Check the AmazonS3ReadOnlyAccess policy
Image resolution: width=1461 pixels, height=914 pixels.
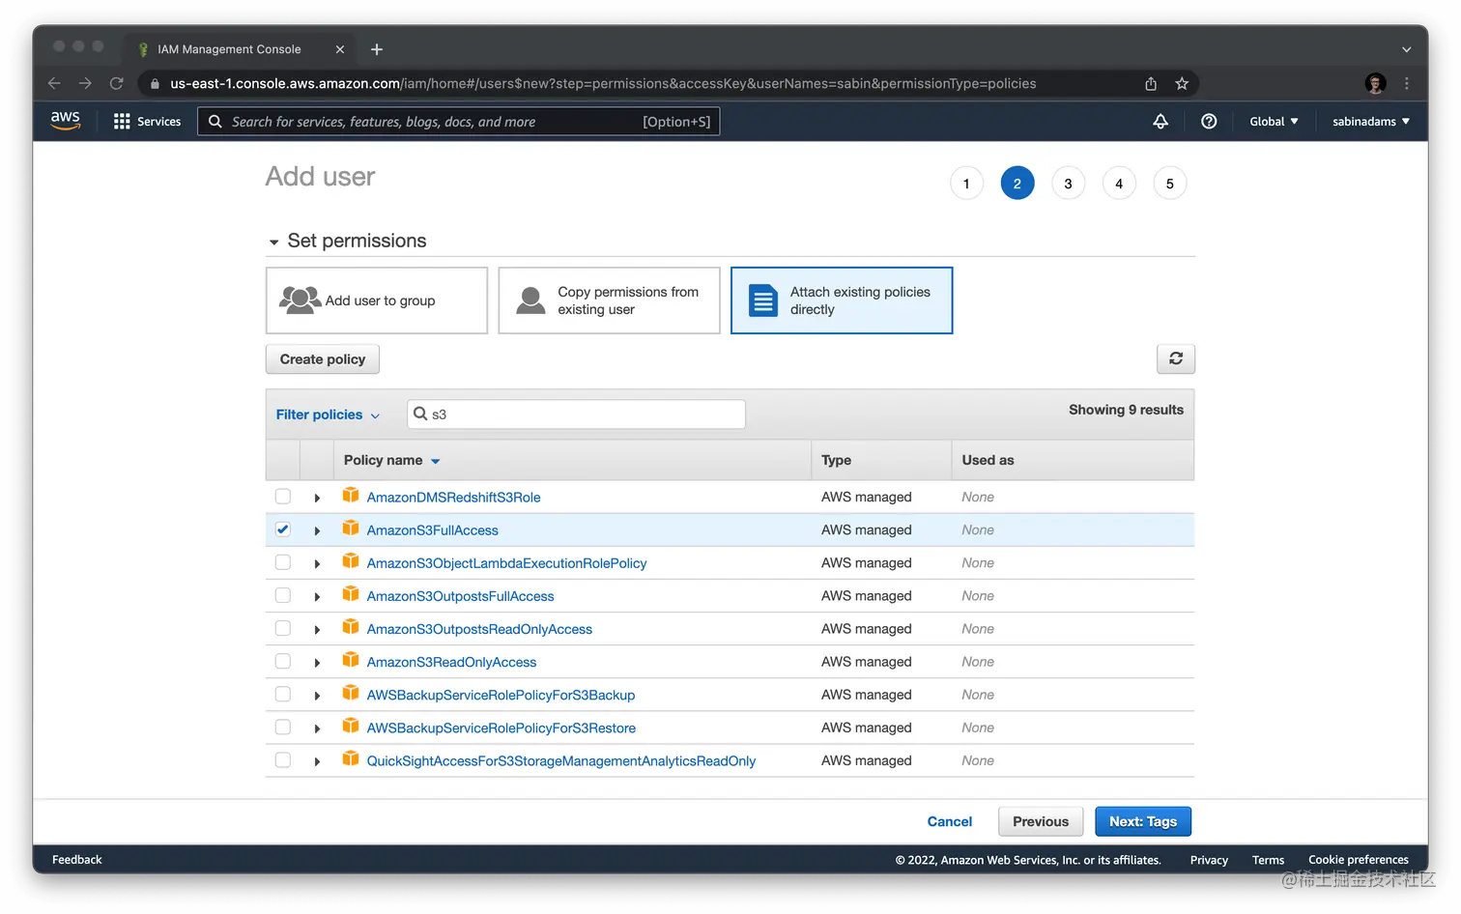[x=282, y=661]
